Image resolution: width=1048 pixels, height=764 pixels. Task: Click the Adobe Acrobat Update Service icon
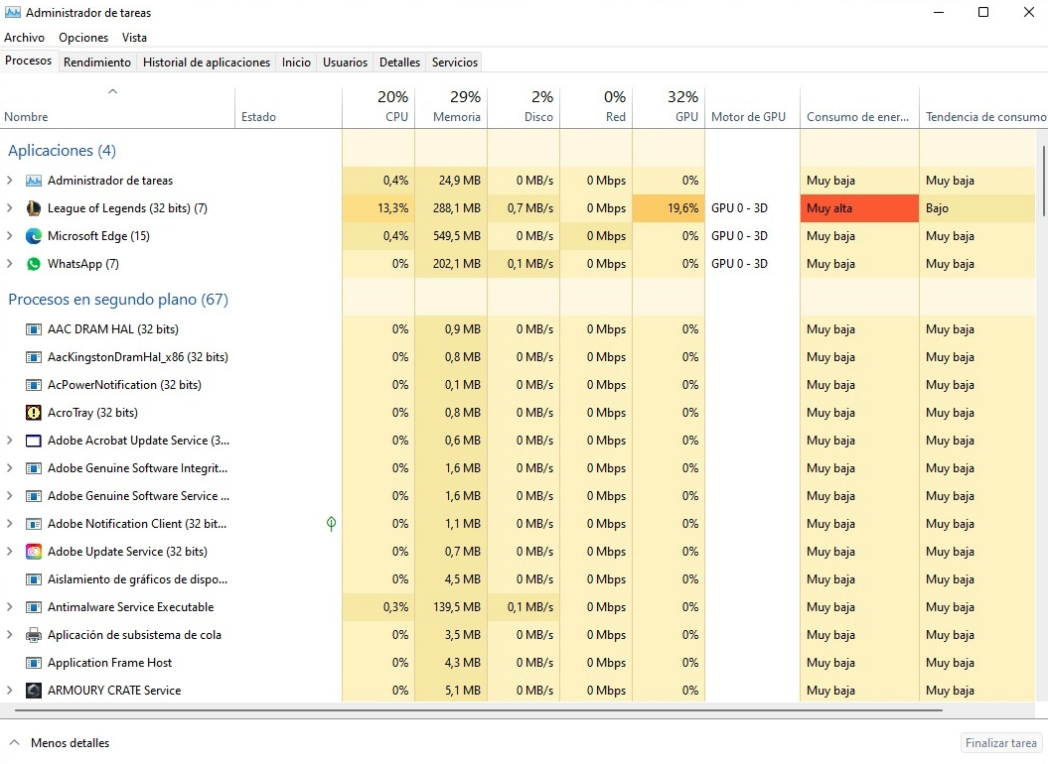click(x=34, y=441)
